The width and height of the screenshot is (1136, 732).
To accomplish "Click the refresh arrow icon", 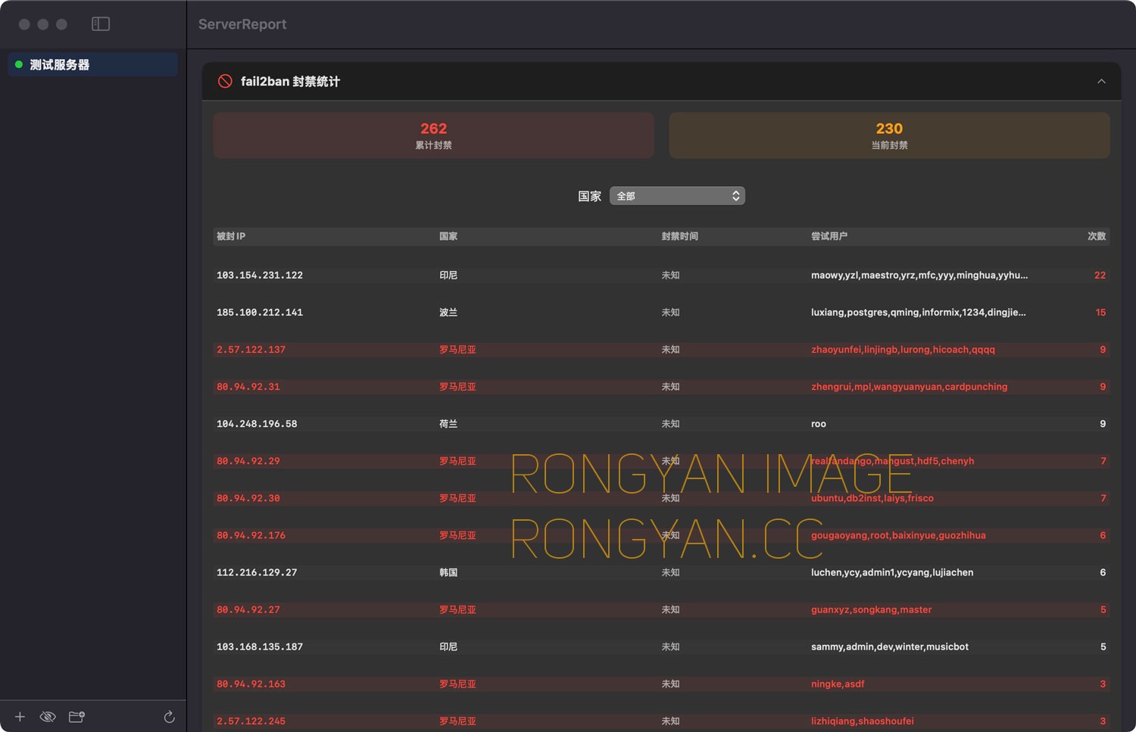I will click(x=170, y=717).
